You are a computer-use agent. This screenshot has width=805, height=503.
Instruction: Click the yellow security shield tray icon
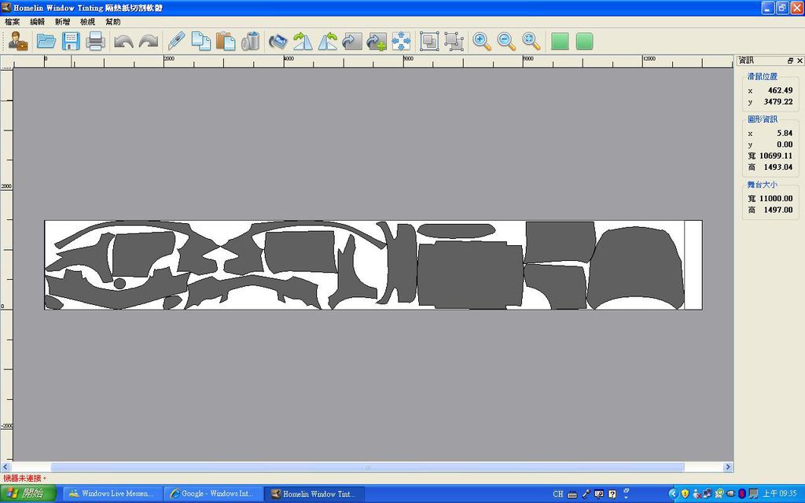click(685, 494)
